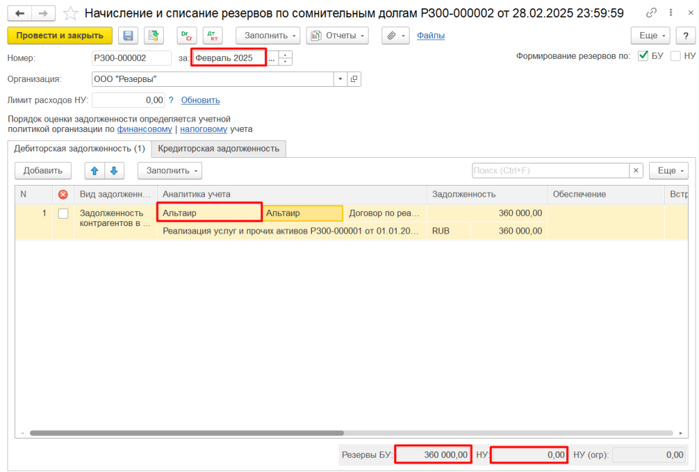Expand the Отчеты reports menu
The height and width of the screenshot is (472, 699).
point(337,36)
